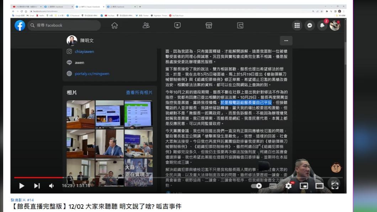Open the photo with 大縣正在實現 caption
The image size is (377, 212).
coord(138,173)
